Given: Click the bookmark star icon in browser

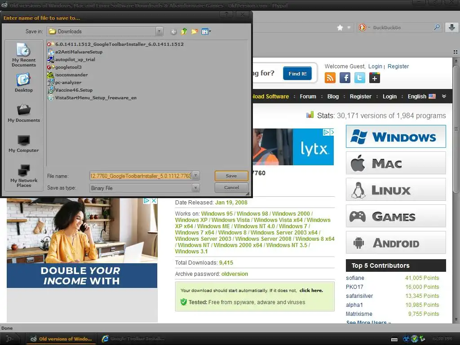Looking at the screenshot, I should click(340, 27).
